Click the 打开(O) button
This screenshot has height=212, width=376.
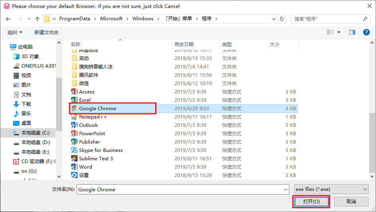tap(311, 201)
